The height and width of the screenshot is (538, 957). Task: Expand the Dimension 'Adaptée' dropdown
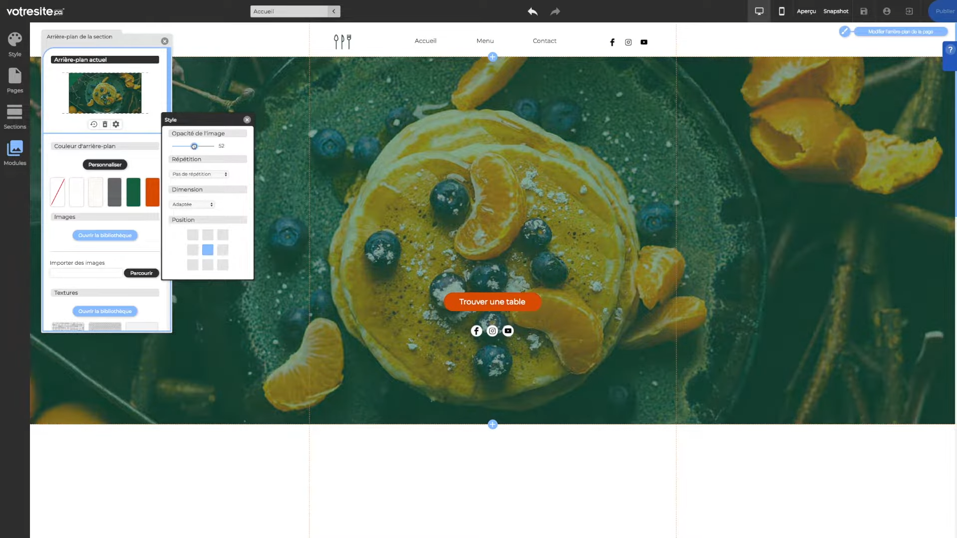192,204
